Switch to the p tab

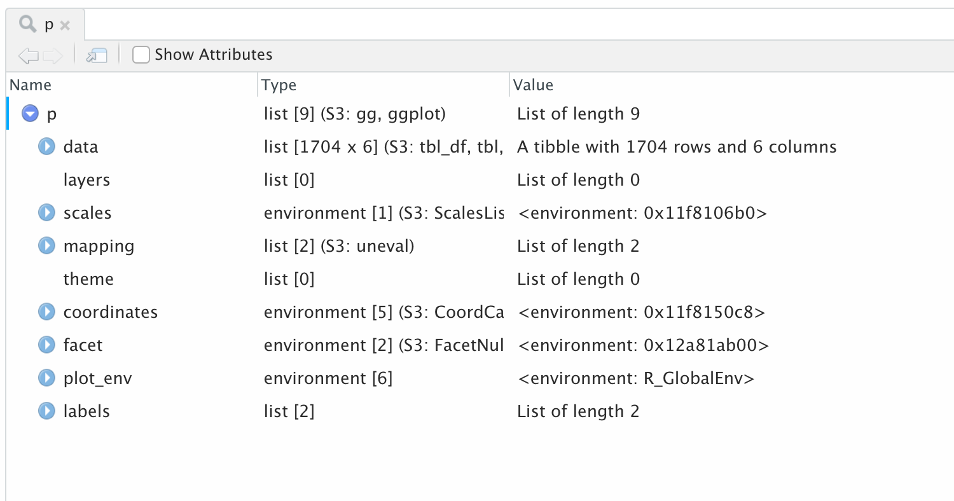48,25
